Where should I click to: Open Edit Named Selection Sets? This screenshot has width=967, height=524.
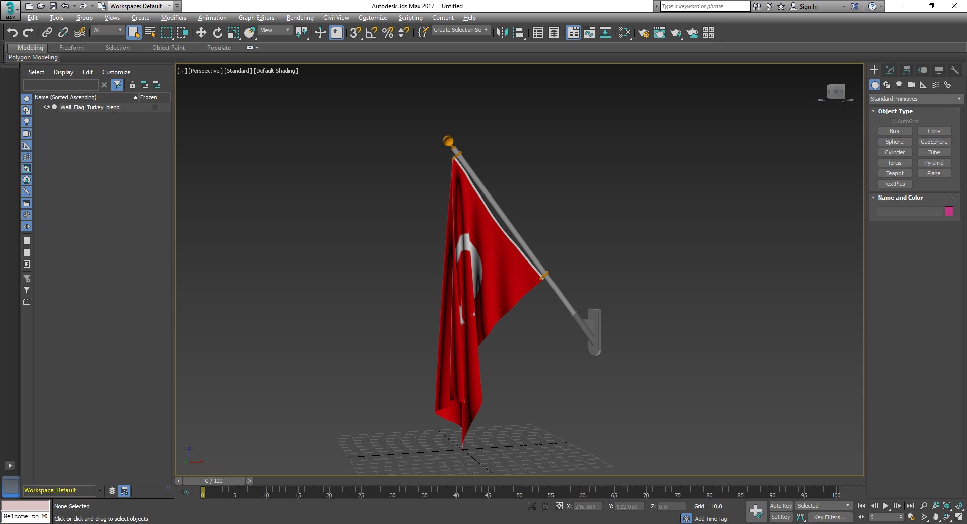click(423, 33)
